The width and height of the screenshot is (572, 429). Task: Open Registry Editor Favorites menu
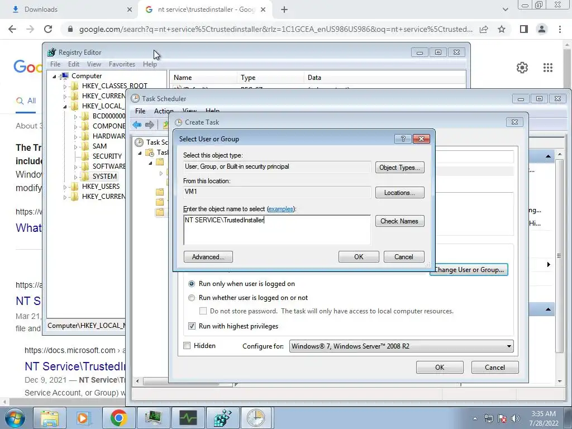pos(122,64)
